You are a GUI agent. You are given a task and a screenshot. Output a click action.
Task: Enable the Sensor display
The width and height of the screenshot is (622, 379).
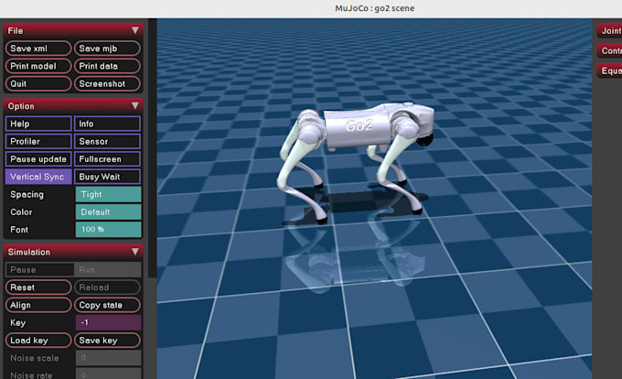pyautogui.click(x=107, y=141)
